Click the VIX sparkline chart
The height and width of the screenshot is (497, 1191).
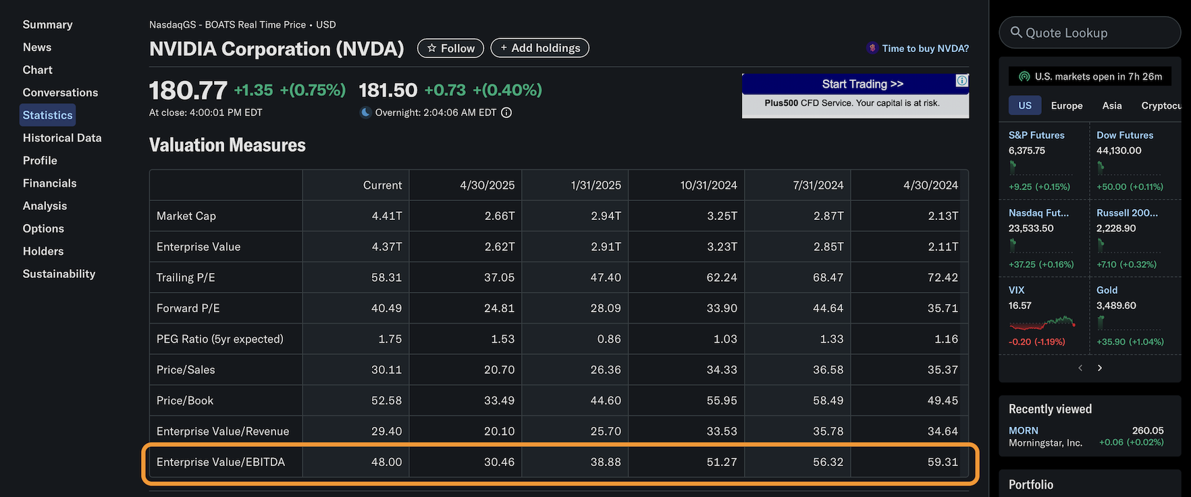tap(1042, 322)
